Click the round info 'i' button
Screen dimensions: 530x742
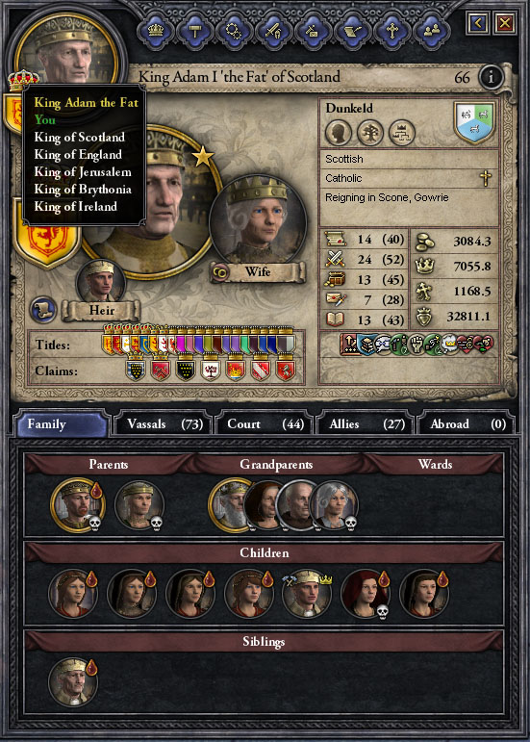[x=491, y=76]
